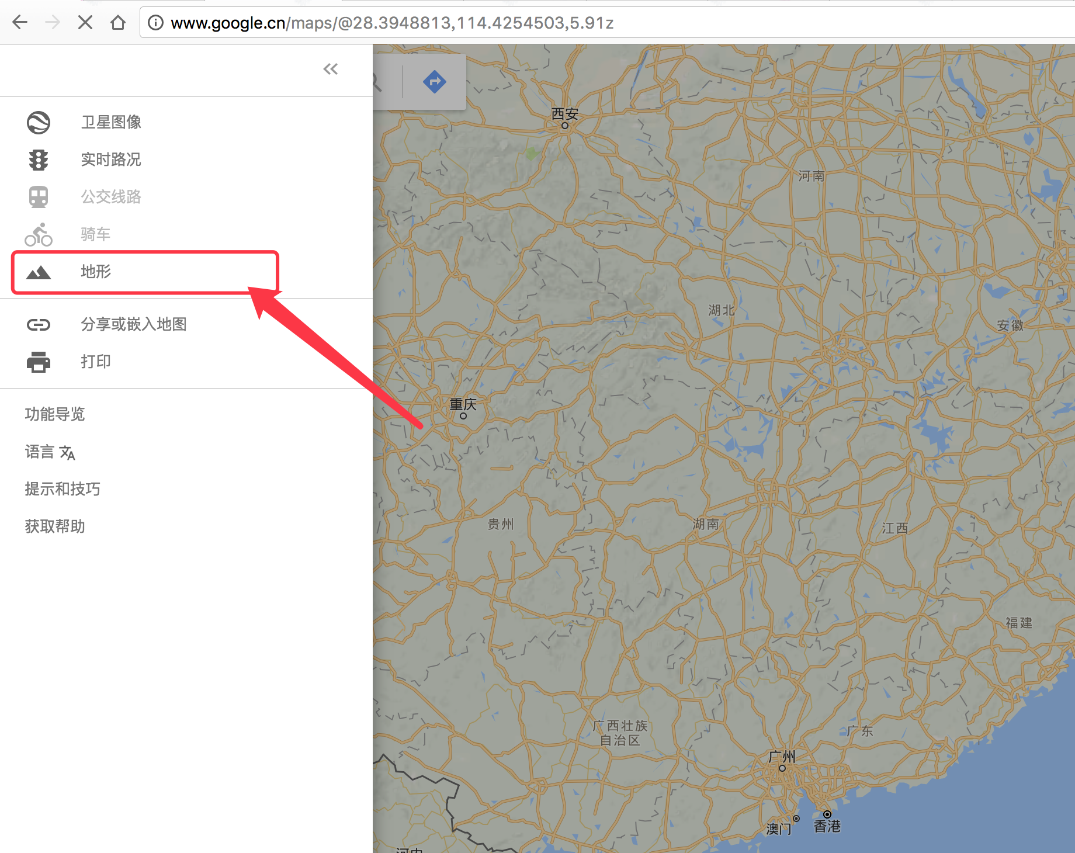1075x853 pixels.
Task: Click 贵州 province label
Action: [x=501, y=524]
